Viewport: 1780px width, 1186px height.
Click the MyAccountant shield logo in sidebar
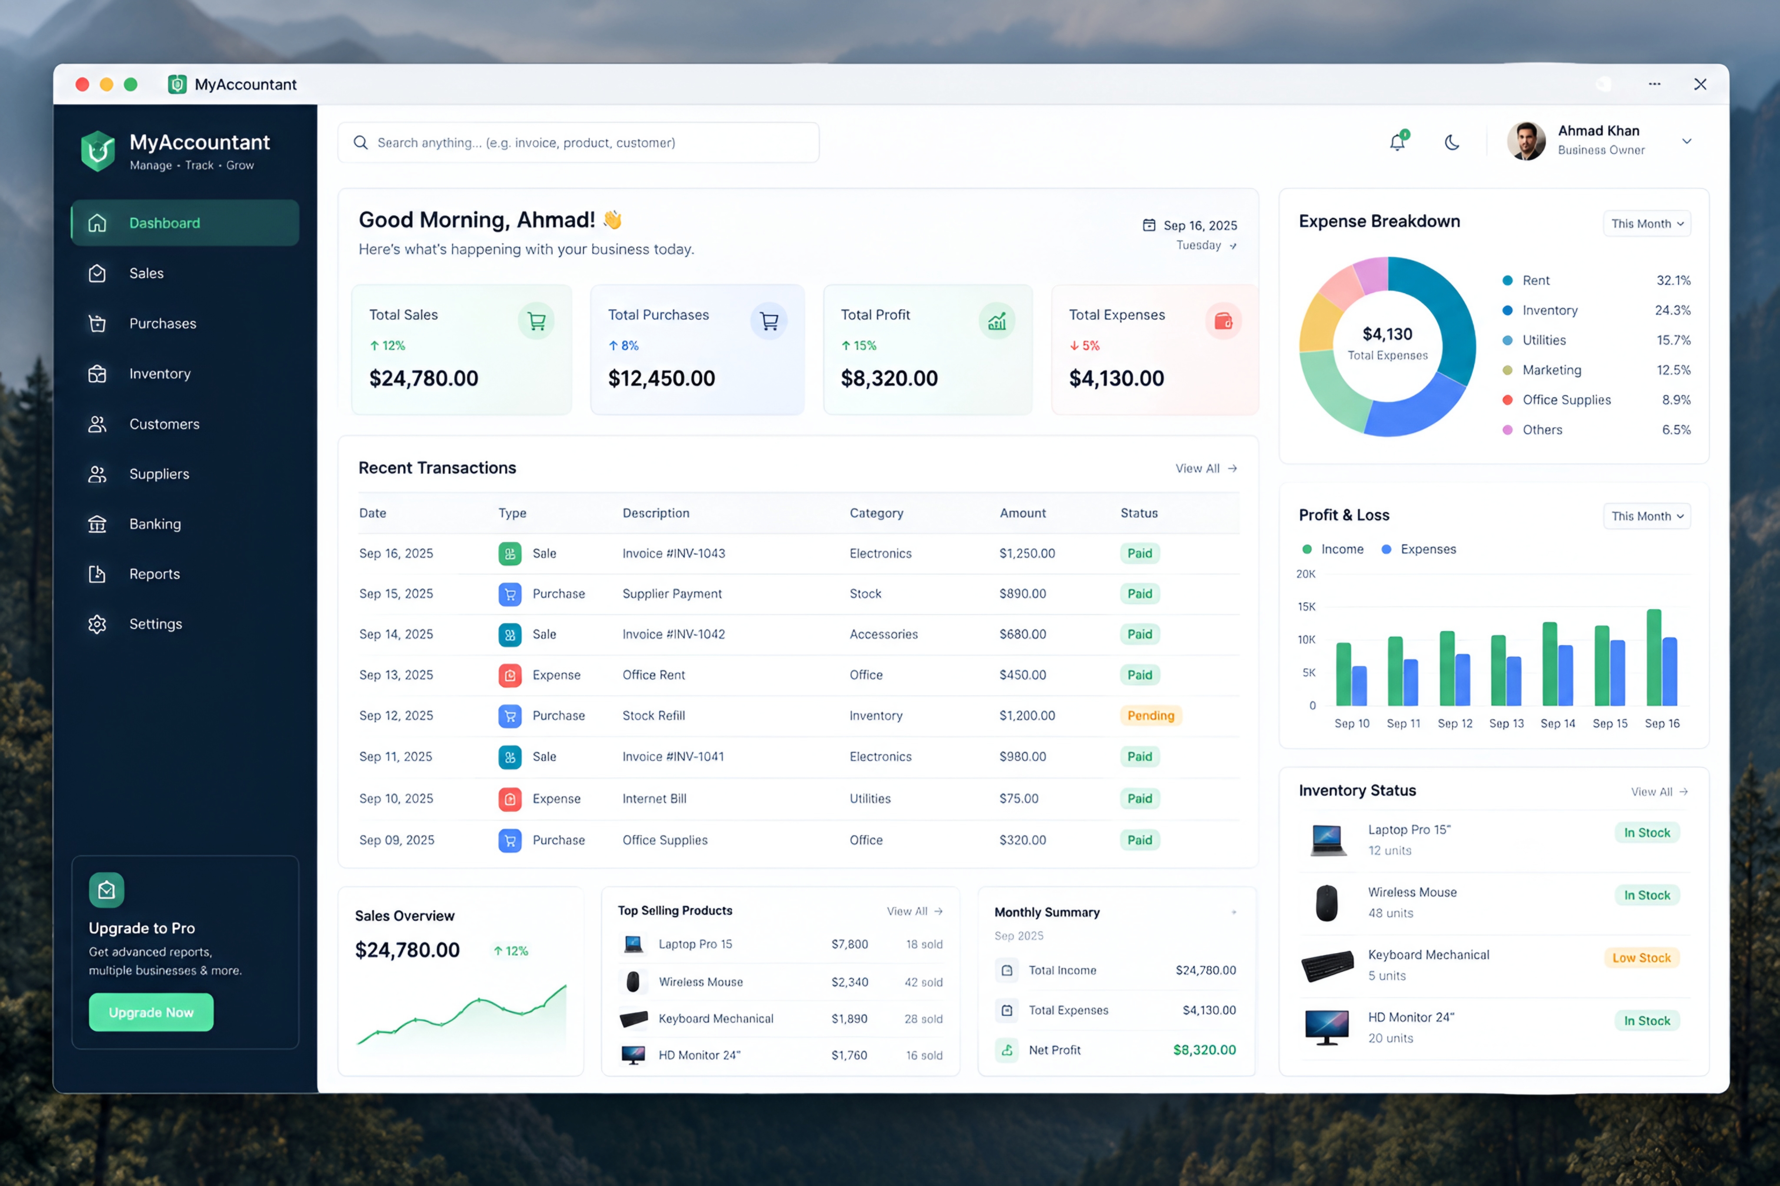98,151
